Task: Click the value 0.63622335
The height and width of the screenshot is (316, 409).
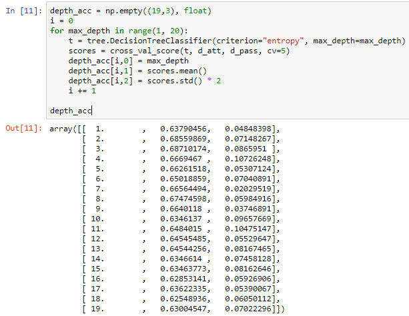Action: point(183,289)
